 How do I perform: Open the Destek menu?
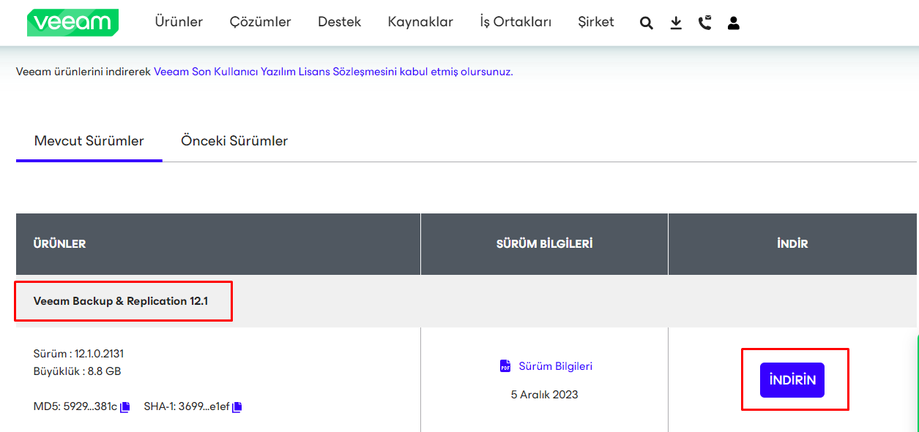point(339,22)
